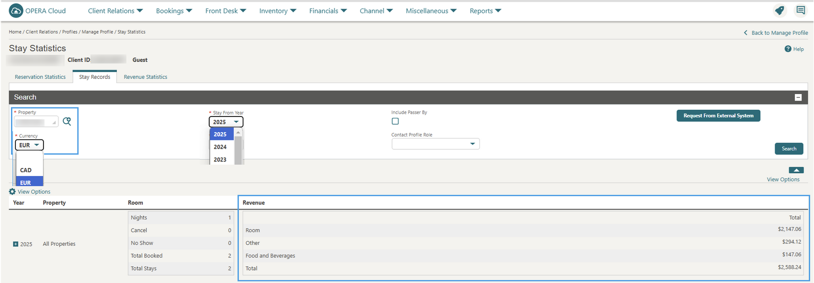
Task: Click the Nights row label
Action: click(x=139, y=218)
